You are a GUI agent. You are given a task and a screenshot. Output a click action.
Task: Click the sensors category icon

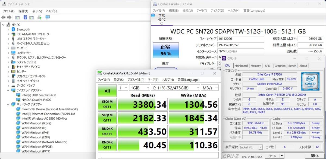(x=13, y=71)
